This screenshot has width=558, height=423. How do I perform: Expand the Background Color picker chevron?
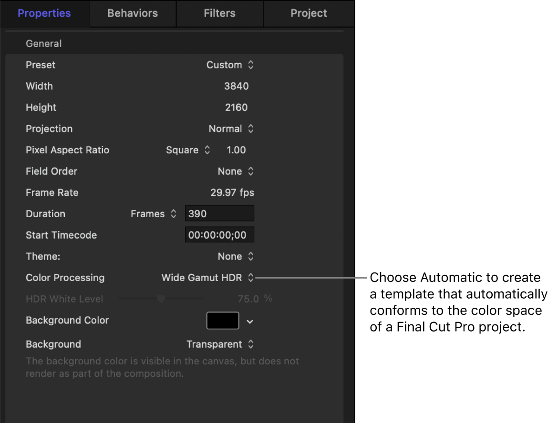(249, 321)
